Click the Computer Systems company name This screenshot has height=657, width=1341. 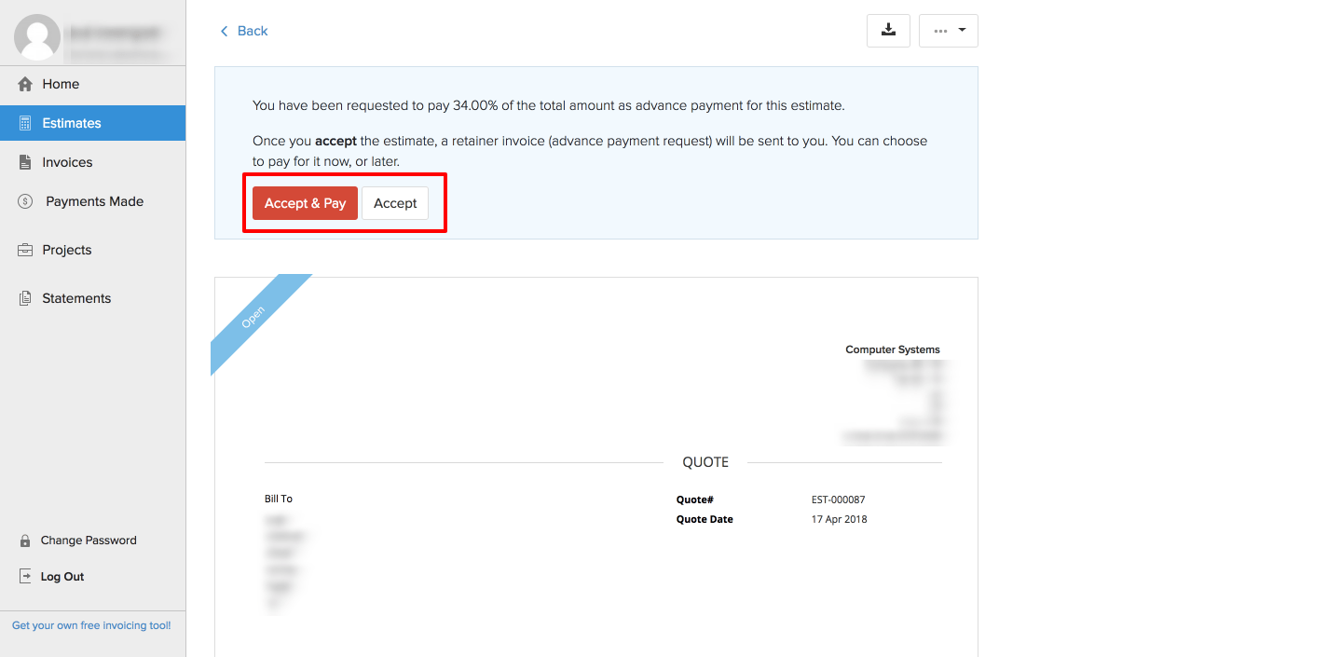point(892,349)
